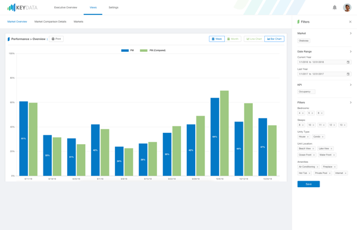Toggle to Line Chart display

(254, 39)
